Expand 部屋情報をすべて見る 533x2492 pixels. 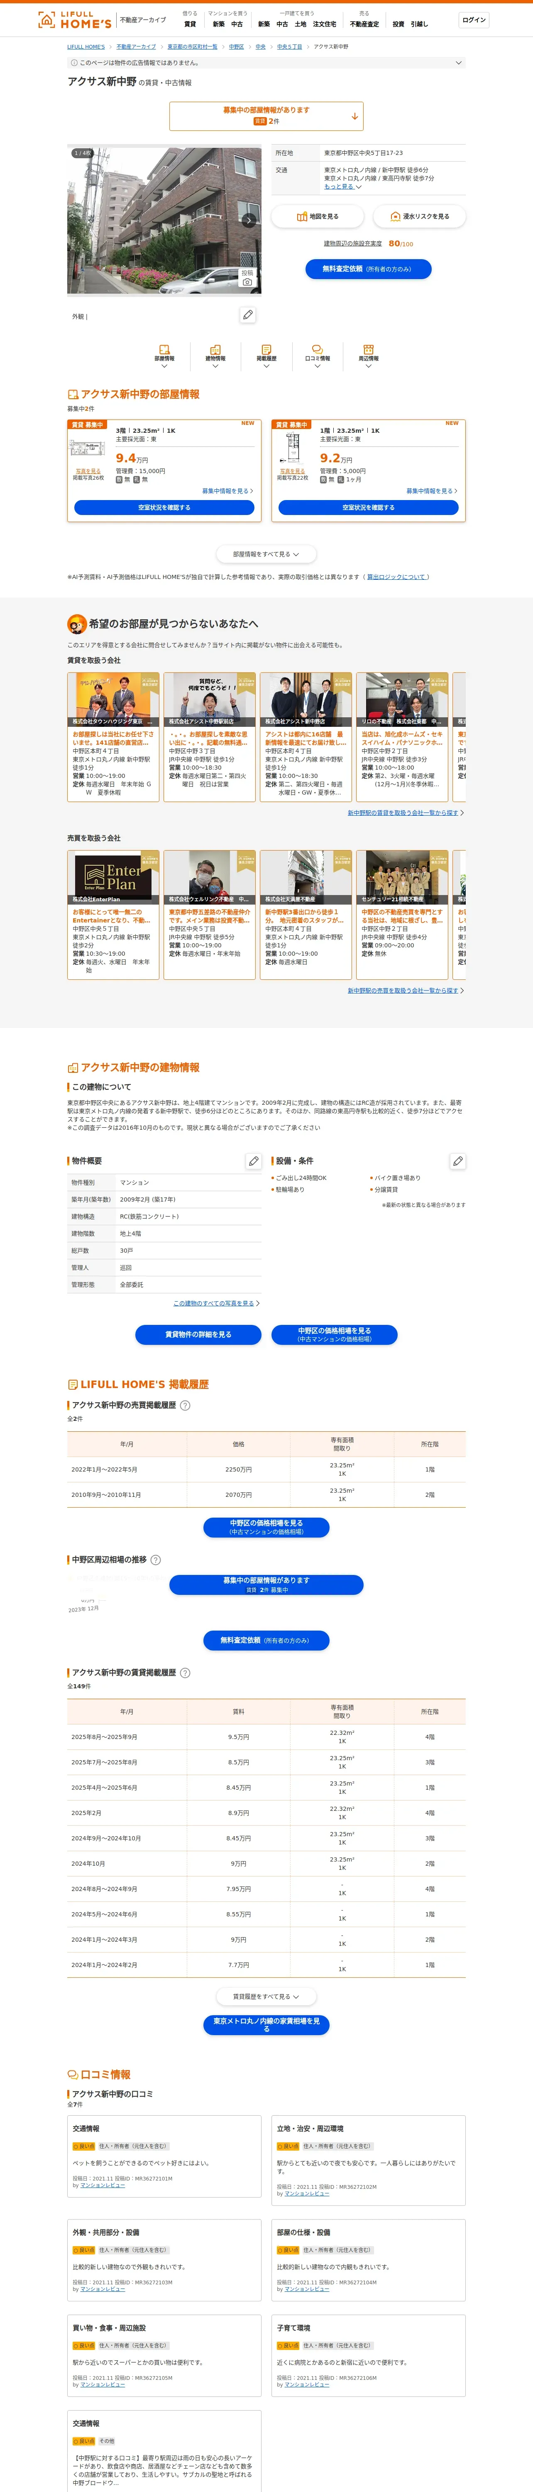click(x=266, y=554)
